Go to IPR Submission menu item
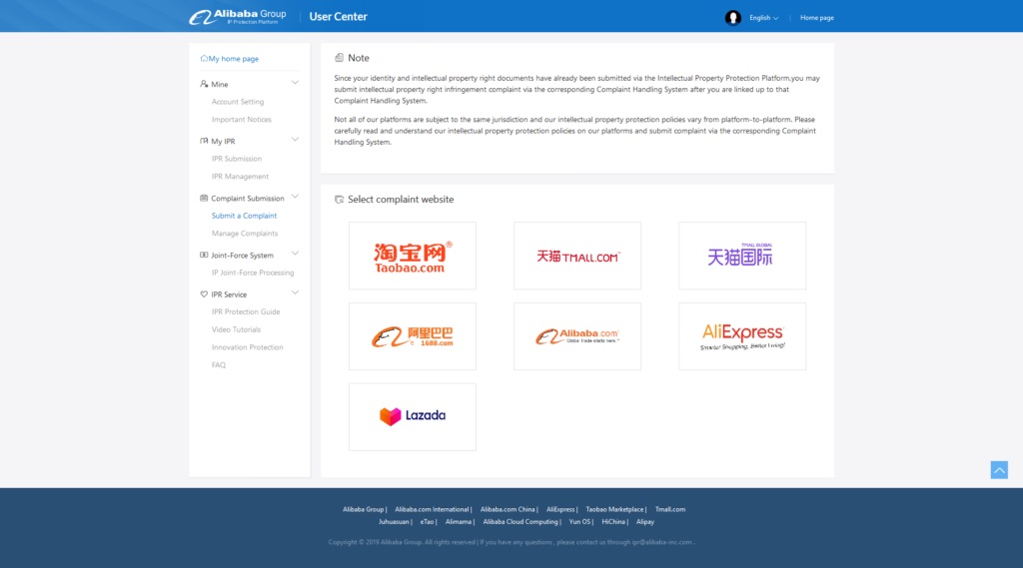Screen dimensions: 1023x568 (237, 159)
